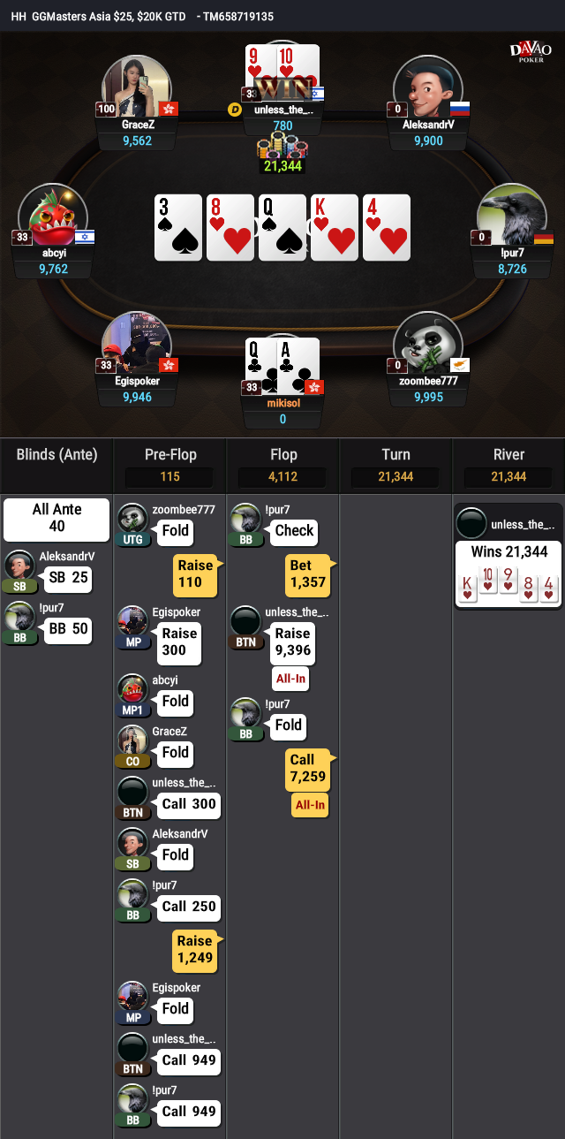The width and height of the screenshot is (565, 1139).
Task: Click zoombee777's panda avatar at the table
Action: pos(428,343)
